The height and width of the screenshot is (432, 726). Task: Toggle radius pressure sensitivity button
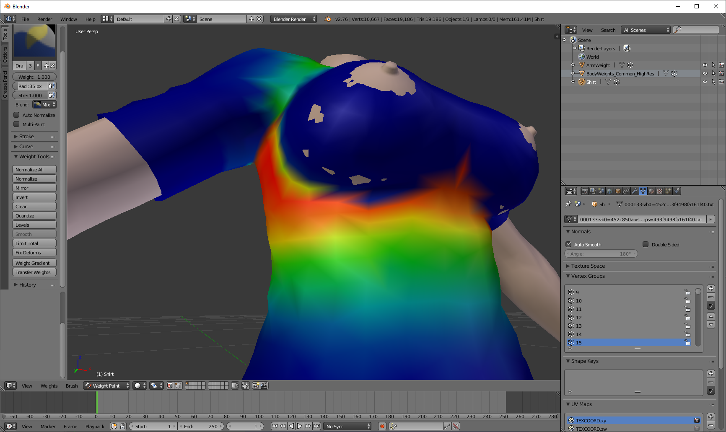tap(52, 86)
